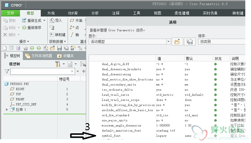The image size is (251, 143).
Task: Click the 值 (Value) column header
Action: coord(170,59)
